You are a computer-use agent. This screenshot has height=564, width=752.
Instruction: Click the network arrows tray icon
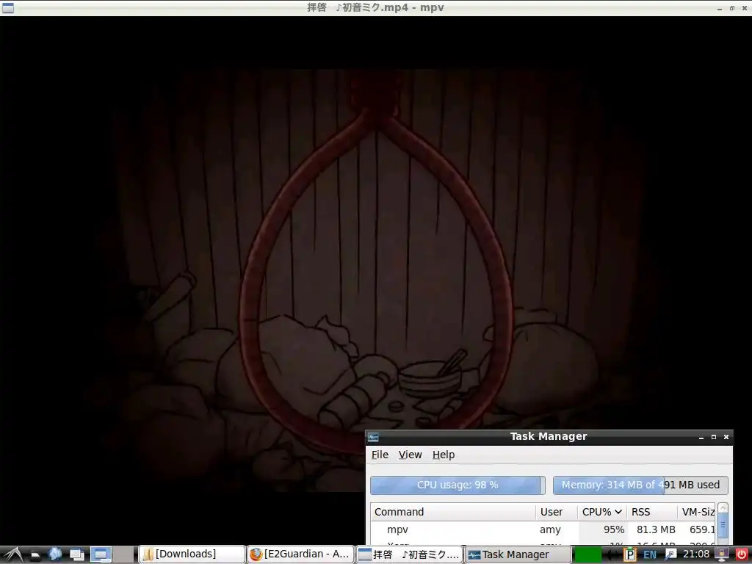[613, 555]
